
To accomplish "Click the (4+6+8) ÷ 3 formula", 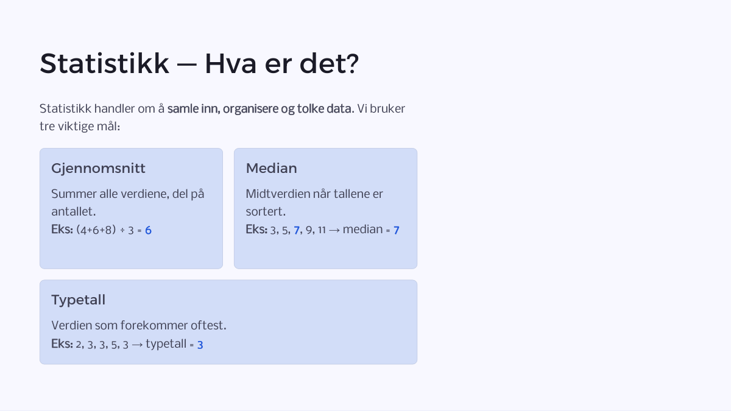I will pyautogui.click(x=105, y=230).
